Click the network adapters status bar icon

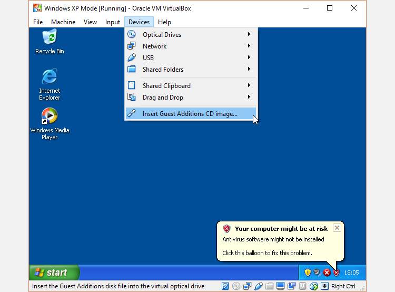pos(247,286)
